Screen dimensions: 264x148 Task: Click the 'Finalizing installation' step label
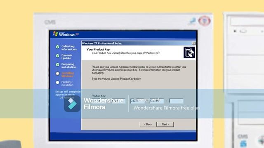pyautogui.click(x=67, y=83)
